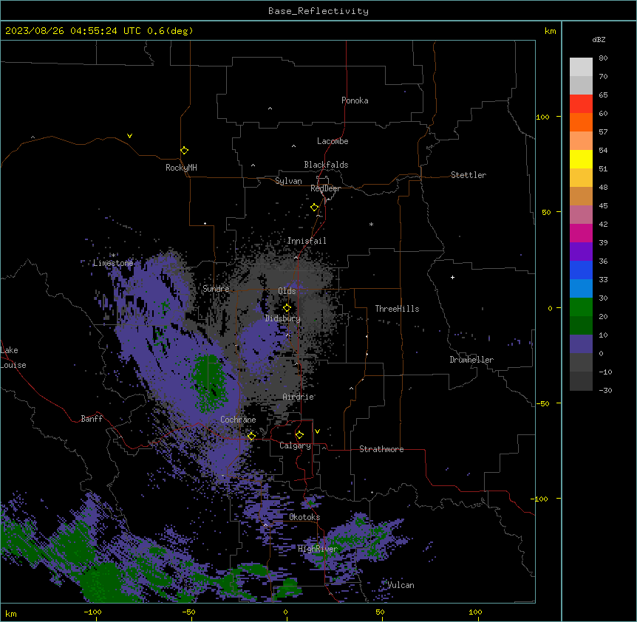Click the Sundre town label

point(216,289)
